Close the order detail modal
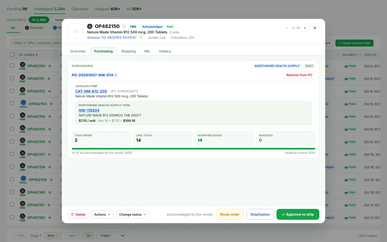Screen dimensions: 387x242 click(315, 28)
